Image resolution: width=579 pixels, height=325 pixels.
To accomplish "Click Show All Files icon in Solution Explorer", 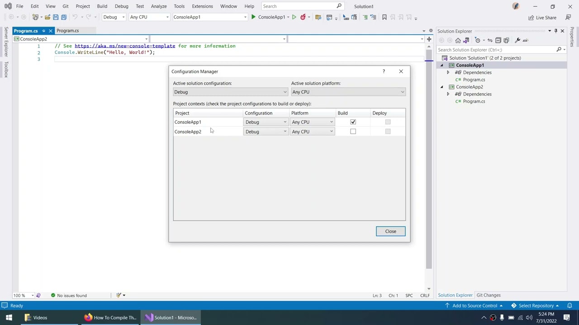I will 506,40.
